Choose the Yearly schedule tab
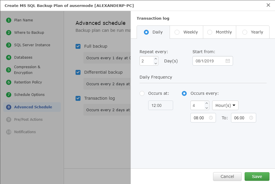The width and height of the screenshot is (275, 184). point(253,32)
